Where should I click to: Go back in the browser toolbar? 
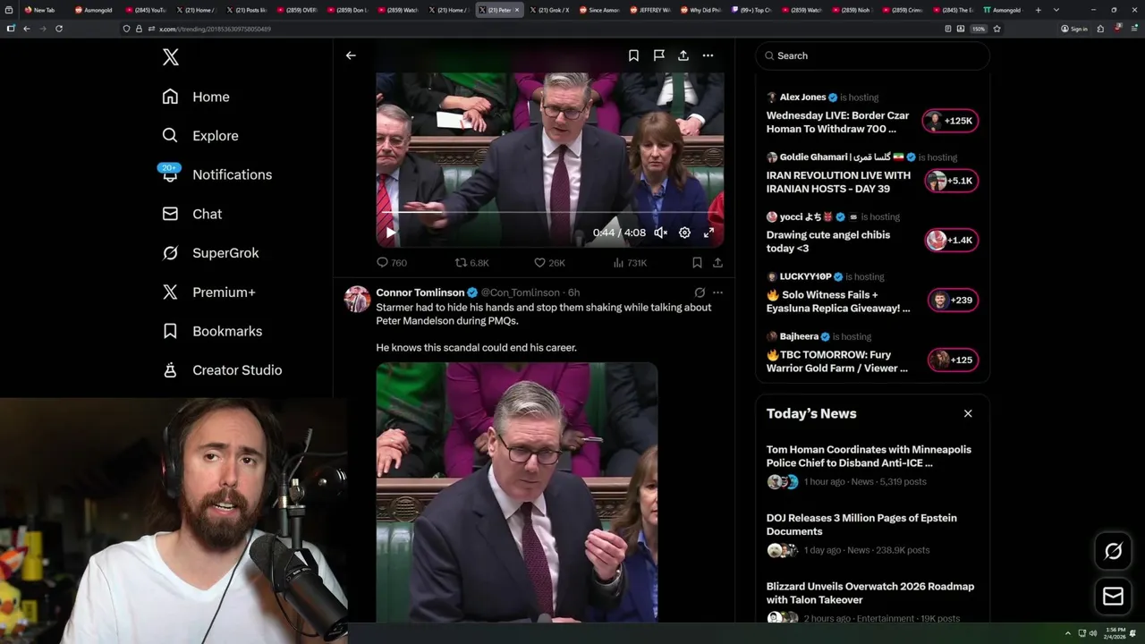[27, 29]
